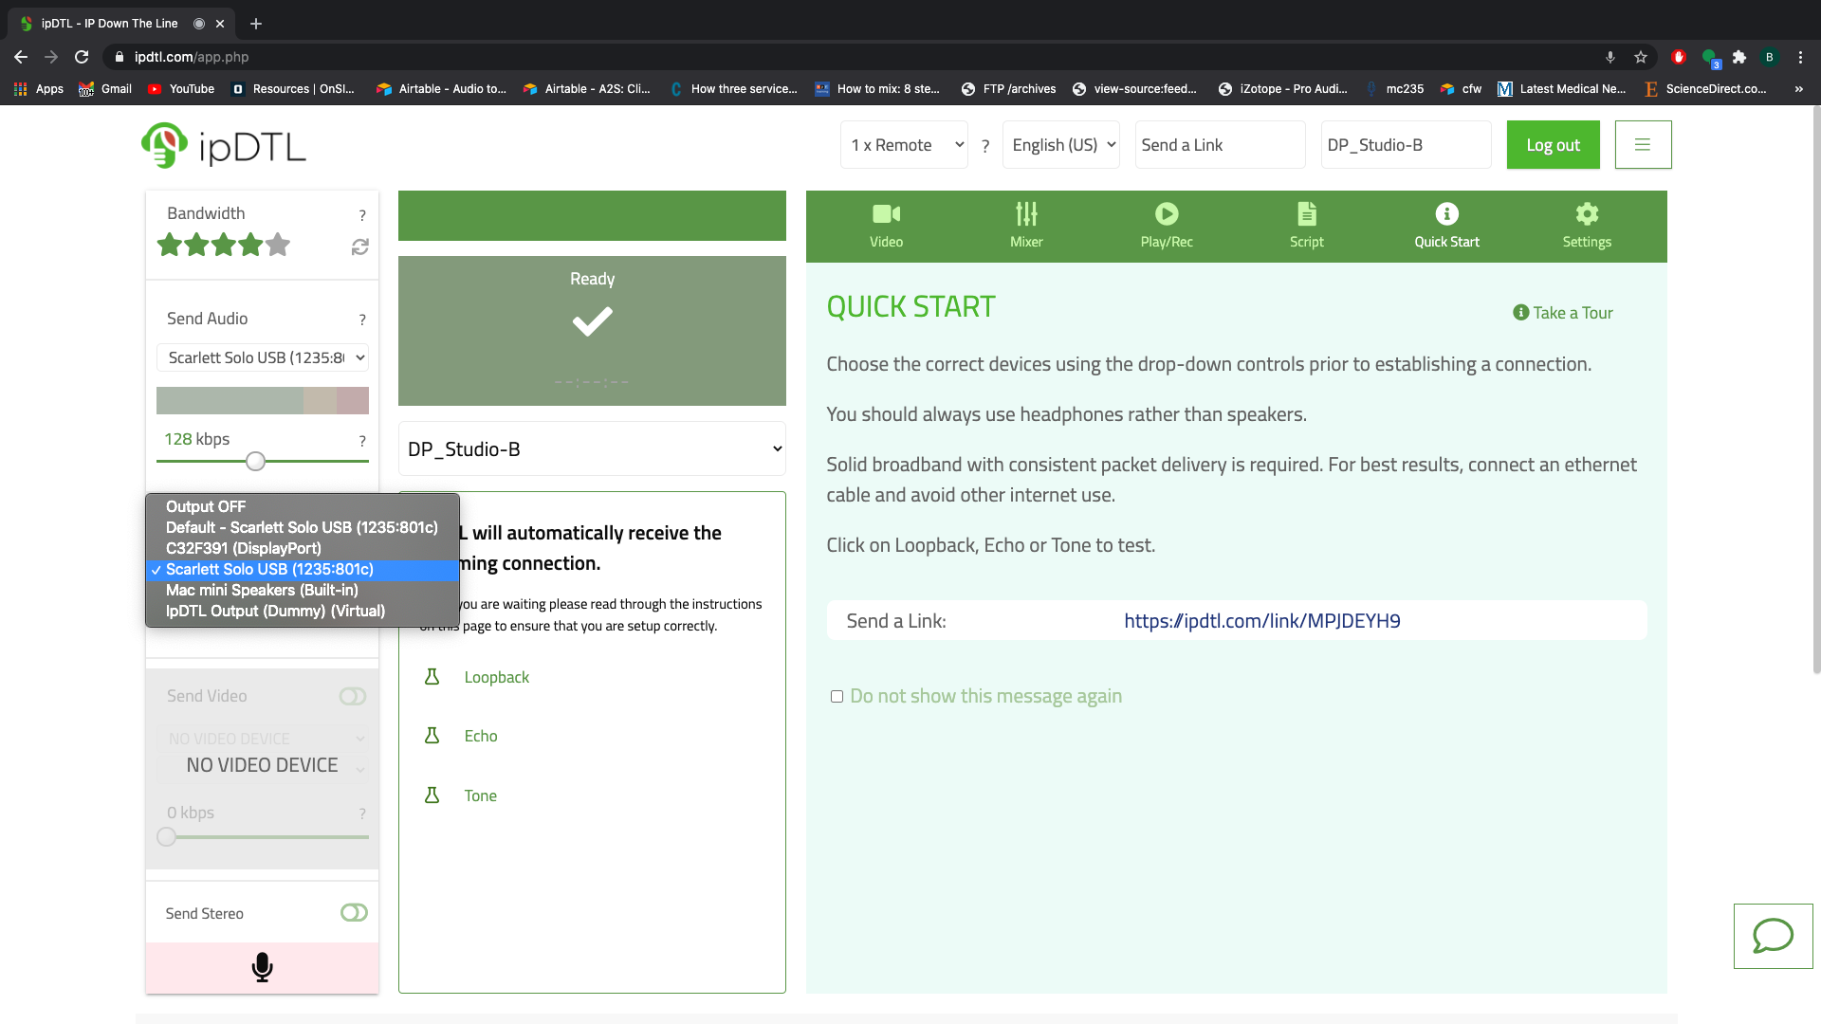The width and height of the screenshot is (1821, 1024).
Task: Choose Mac mini Speakers (Built-in)
Action: point(303,591)
